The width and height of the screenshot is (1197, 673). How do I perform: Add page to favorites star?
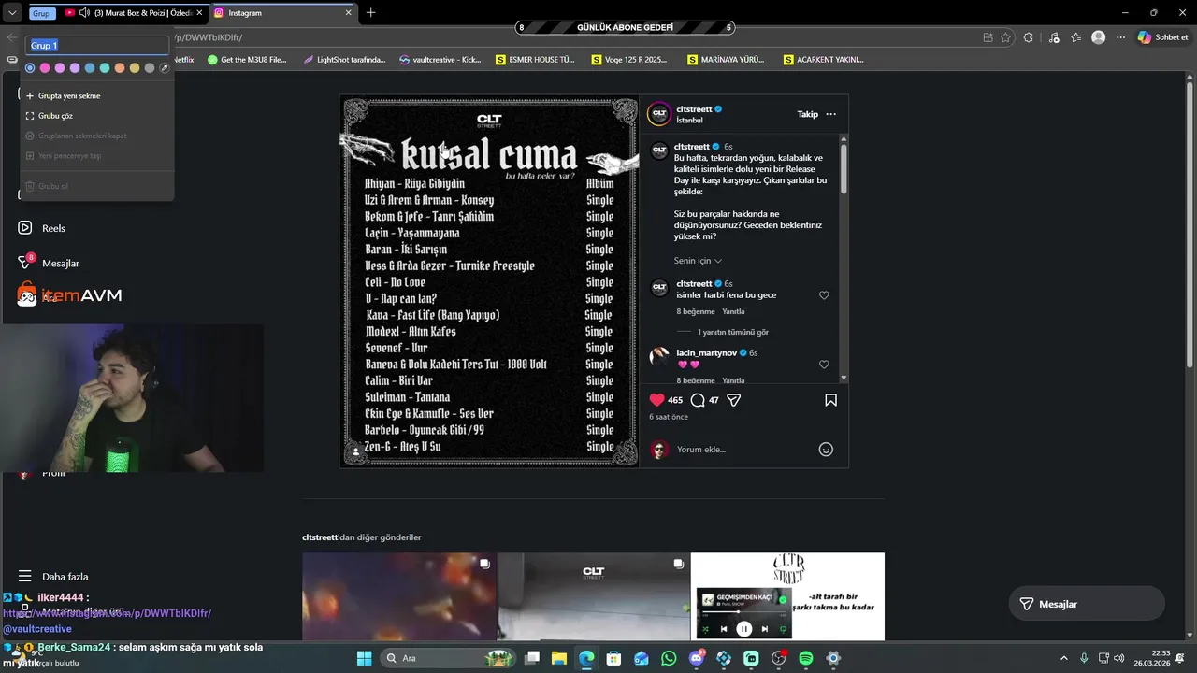(1005, 37)
